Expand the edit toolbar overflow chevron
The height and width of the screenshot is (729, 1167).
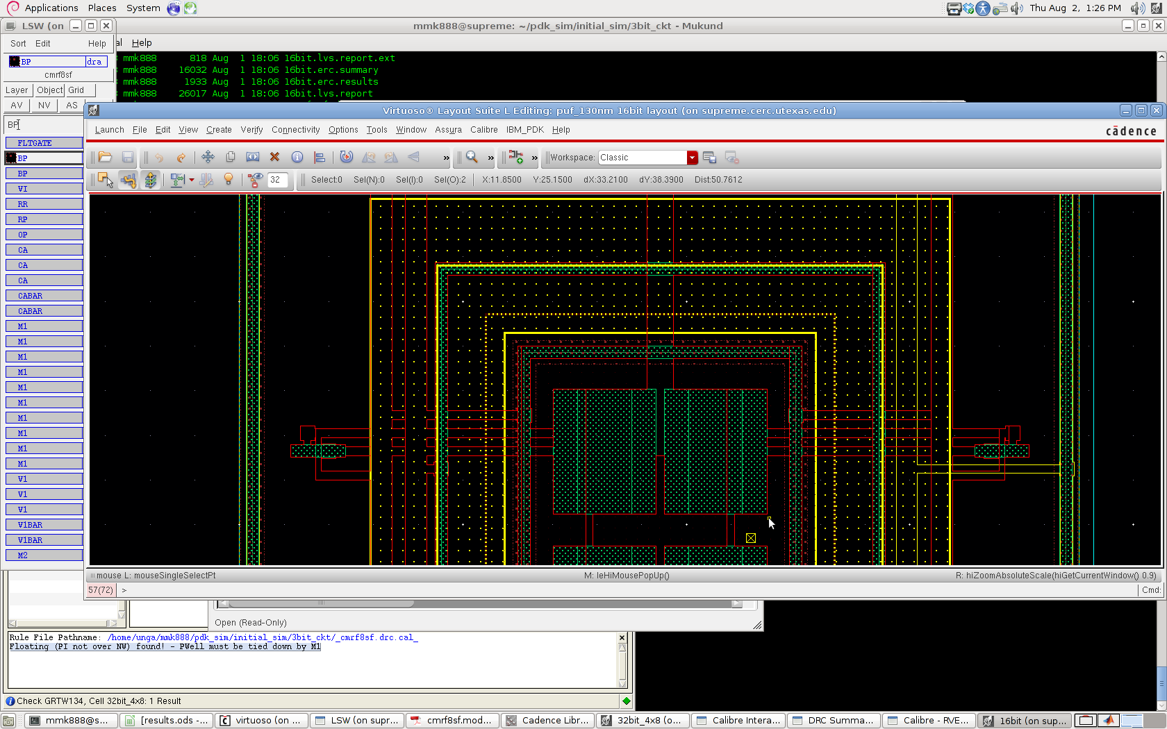pyautogui.click(x=446, y=158)
